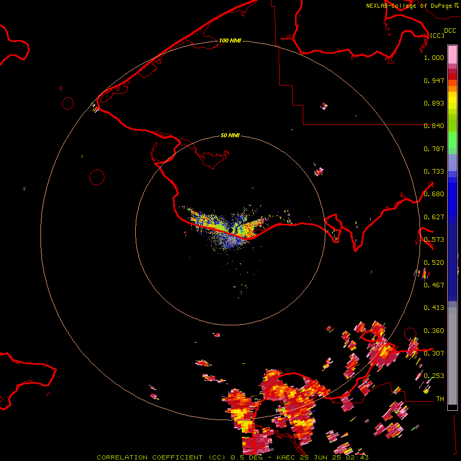Select the 0.467 legend value

434,285
